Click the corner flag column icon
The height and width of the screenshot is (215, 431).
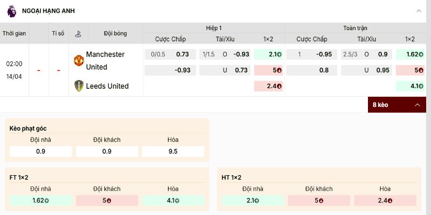coord(78,33)
